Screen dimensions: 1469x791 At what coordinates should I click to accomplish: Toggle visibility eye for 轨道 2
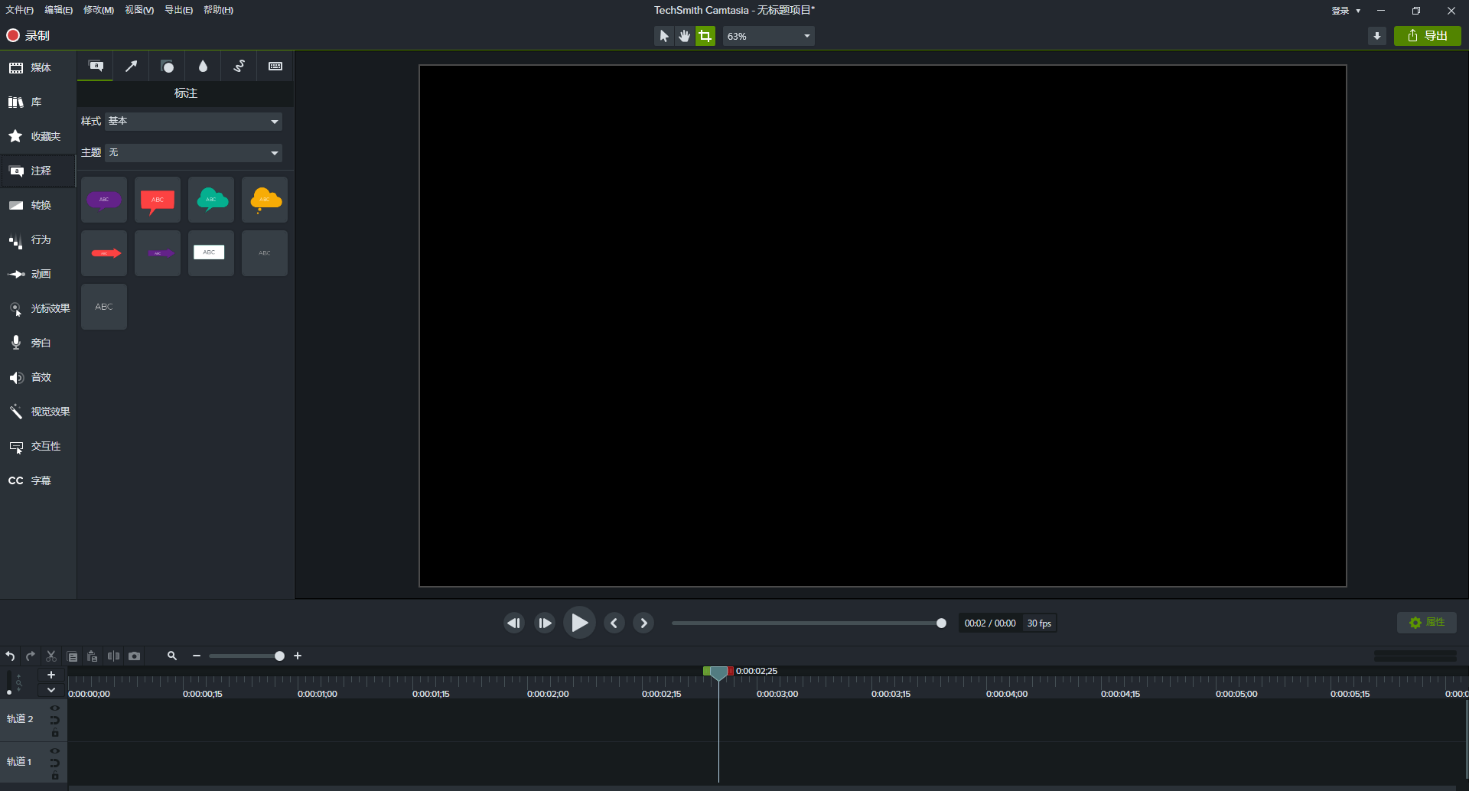[55, 708]
